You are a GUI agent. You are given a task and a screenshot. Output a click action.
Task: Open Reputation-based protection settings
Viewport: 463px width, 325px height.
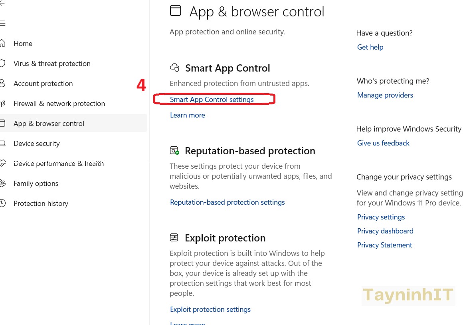(227, 202)
